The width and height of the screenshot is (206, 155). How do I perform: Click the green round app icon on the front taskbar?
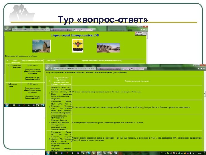click(x=94, y=153)
